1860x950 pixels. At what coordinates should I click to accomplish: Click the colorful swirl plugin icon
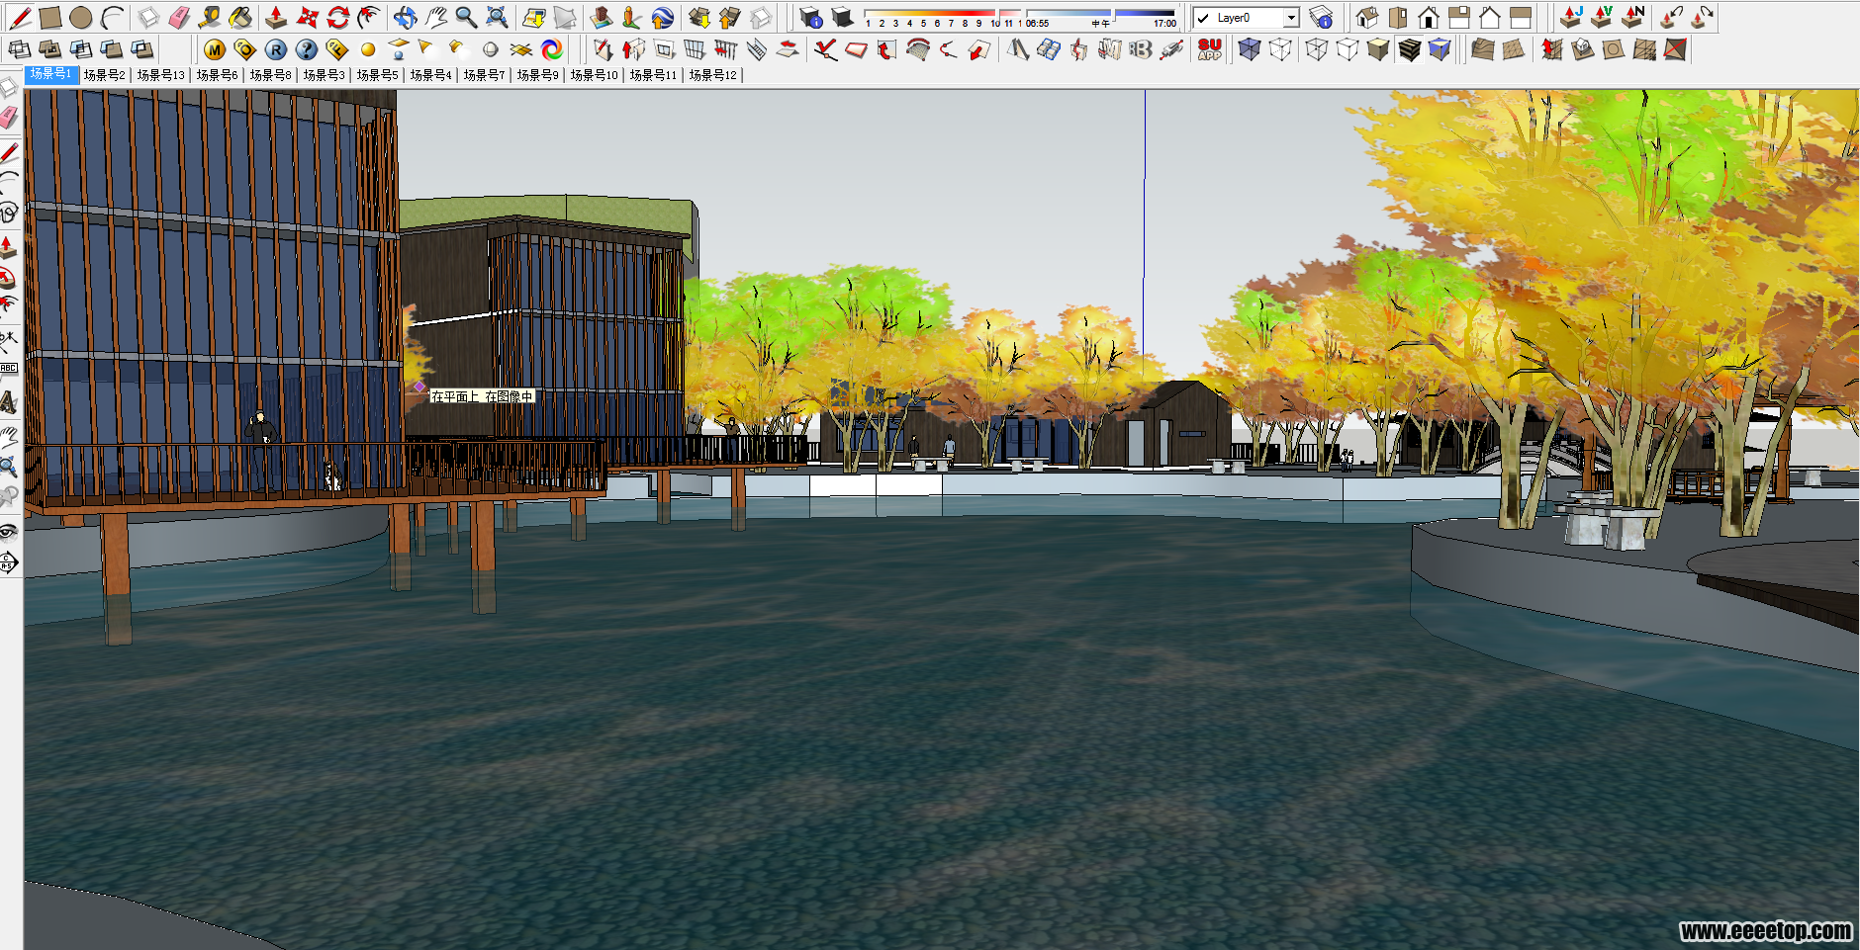click(x=552, y=49)
